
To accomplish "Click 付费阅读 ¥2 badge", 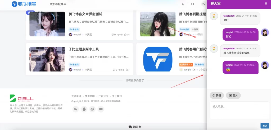I will [x=186, y=65].
